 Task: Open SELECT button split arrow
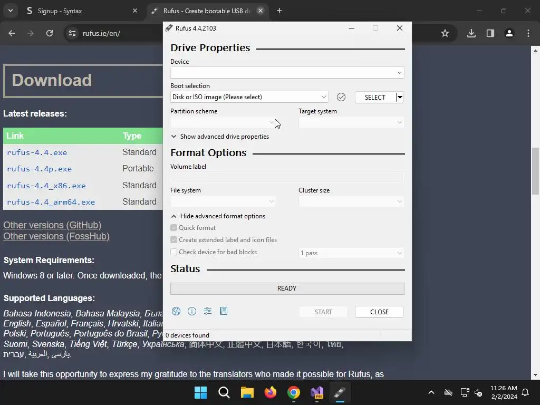coord(400,97)
